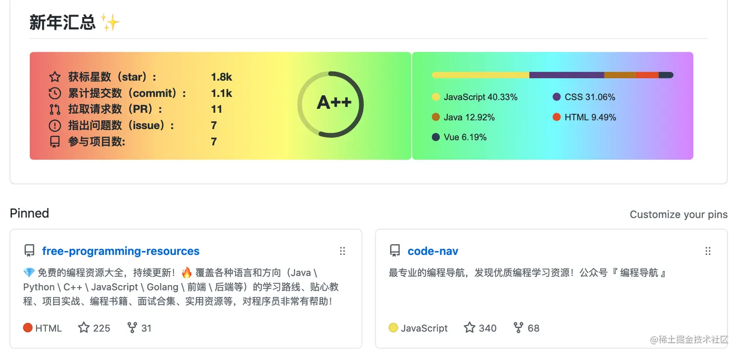Click the clock icon beside 累计提交数
Viewport: 739px width, 355px height.
click(x=54, y=93)
